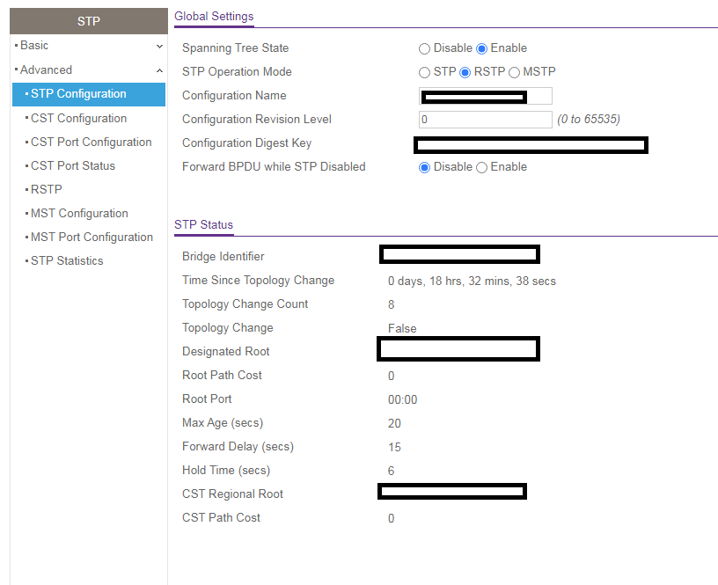Open MST Configuration page

pos(79,214)
